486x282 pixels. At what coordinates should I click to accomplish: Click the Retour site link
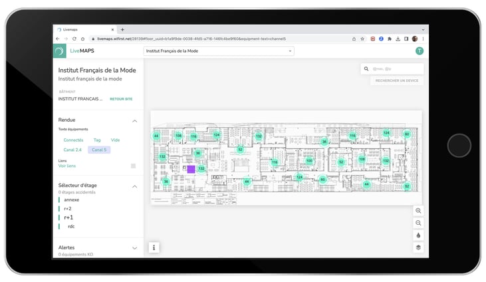tap(121, 99)
